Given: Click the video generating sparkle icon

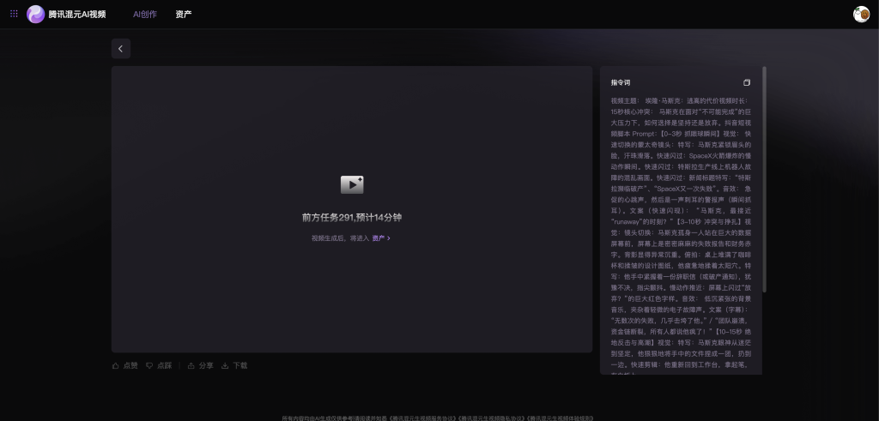Looking at the screenshot, I should click(352, 184).
